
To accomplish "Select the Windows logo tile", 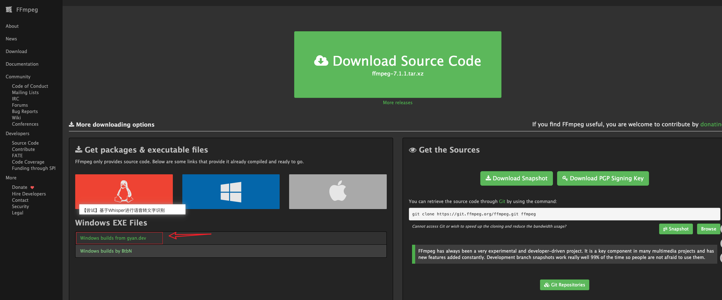I will tap(231, 191).
